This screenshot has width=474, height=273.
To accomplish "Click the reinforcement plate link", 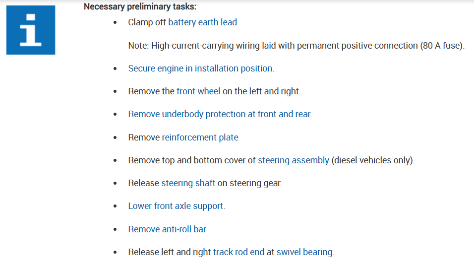I will click(200, 137).
